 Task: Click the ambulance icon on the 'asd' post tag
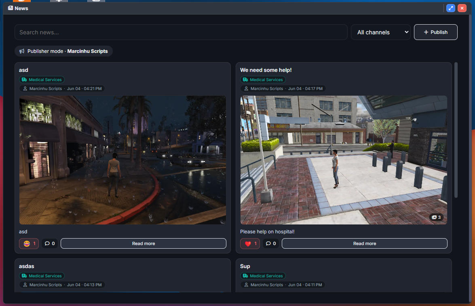pyautogui.click(x=24, y=80)
